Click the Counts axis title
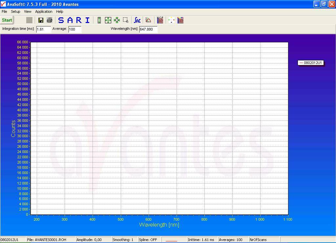This screenshot has width=336, height=243. click(13, 128)
